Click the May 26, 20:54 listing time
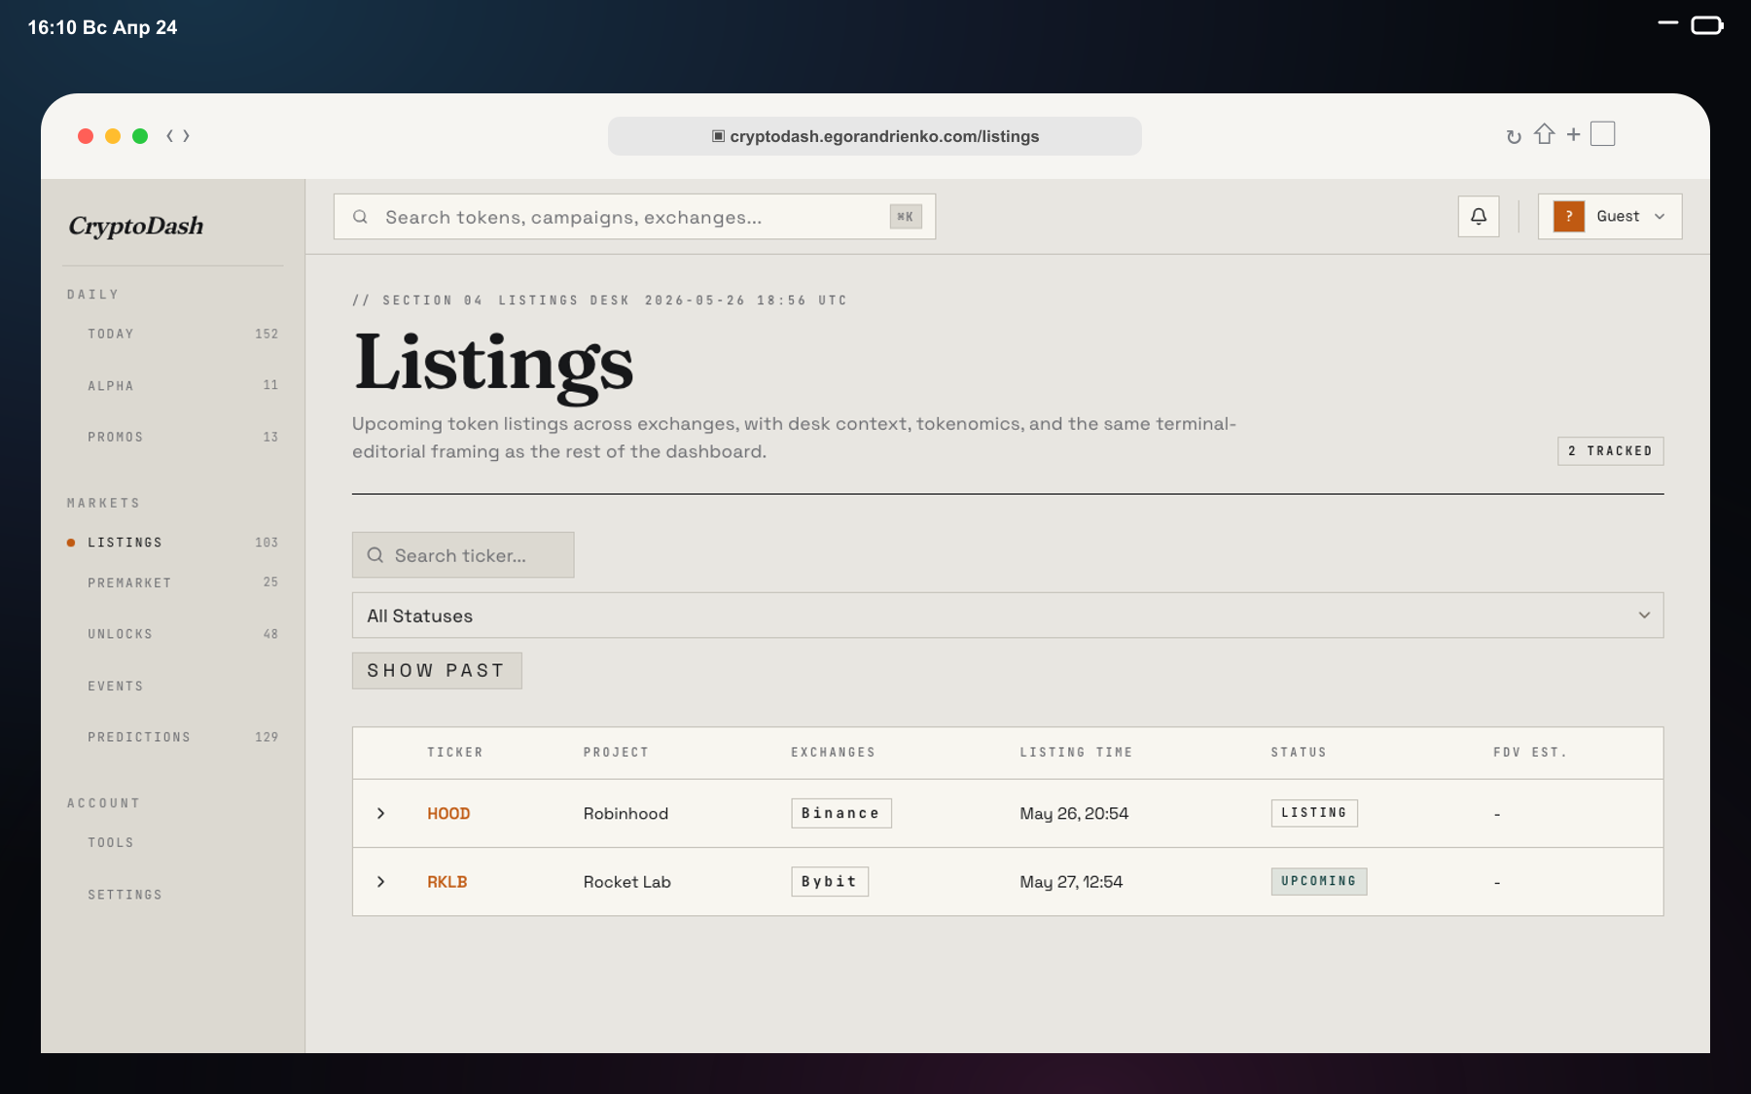This screenshot has height=1094, width=1751. coord(1074,813)
